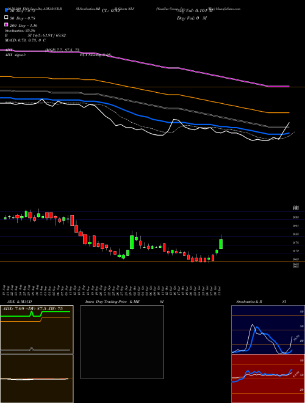Click the 0.72 price axis label
The image size is (305, 403).
point(295,251)
